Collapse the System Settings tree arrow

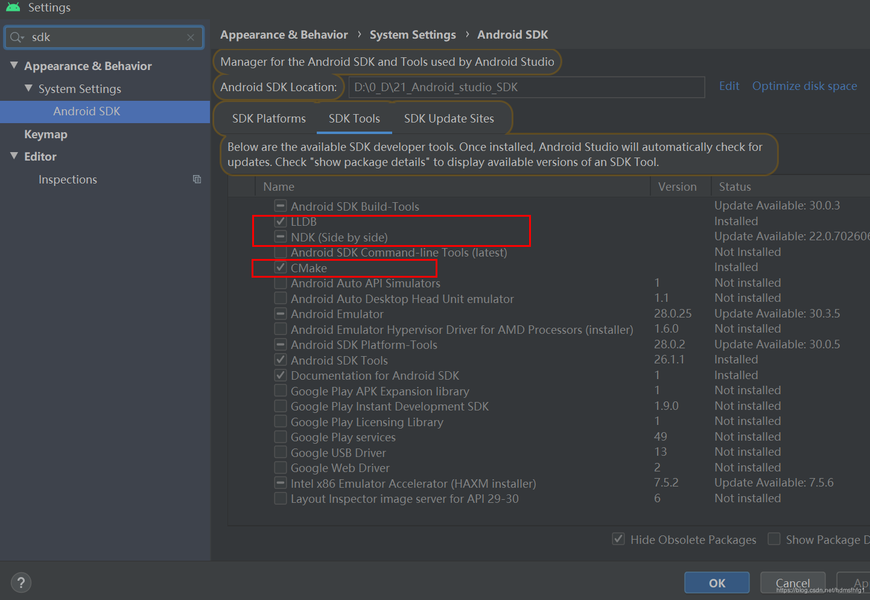28,88
